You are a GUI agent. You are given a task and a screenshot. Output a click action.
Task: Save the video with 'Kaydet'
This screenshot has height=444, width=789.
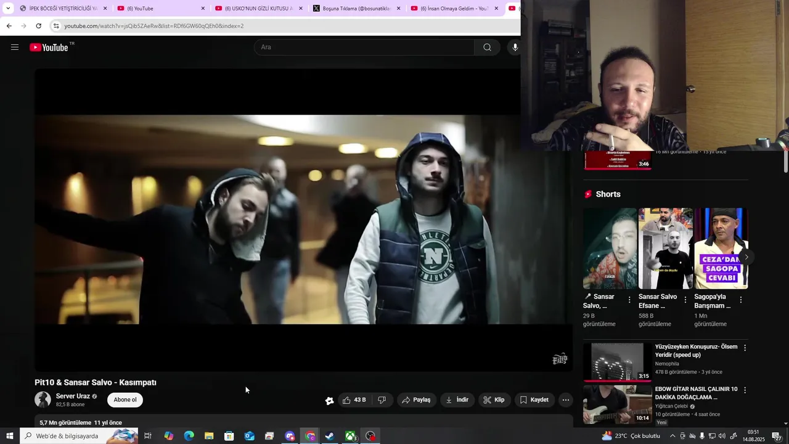[534, 400]
